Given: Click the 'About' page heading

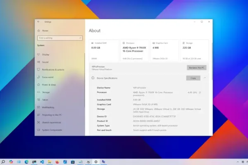Looking at the screenshot, I should [x=95, y=31].
